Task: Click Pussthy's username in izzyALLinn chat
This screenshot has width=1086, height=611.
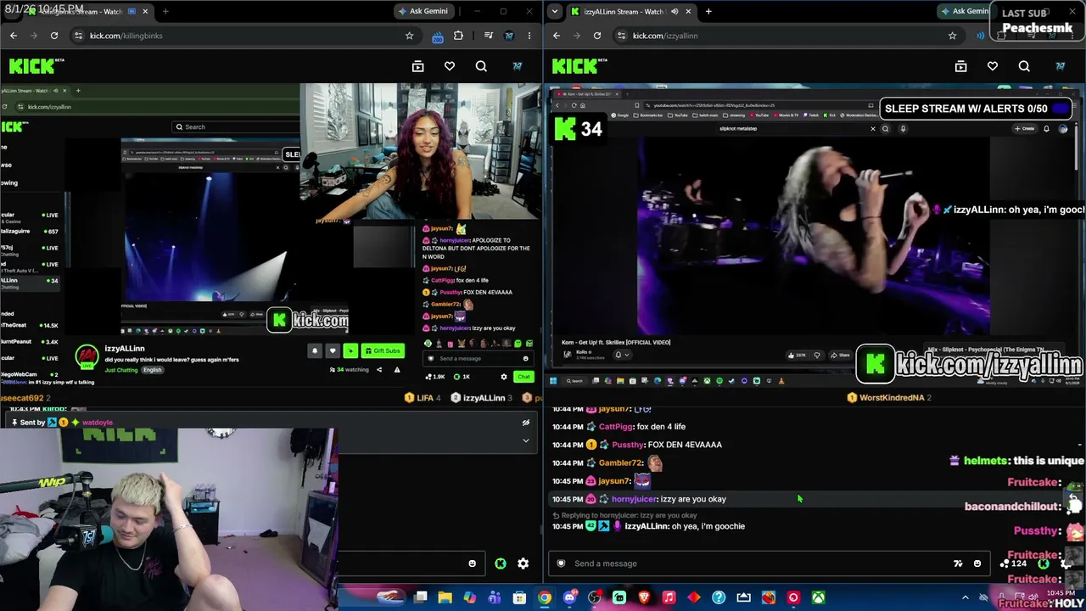Action: 628,445
